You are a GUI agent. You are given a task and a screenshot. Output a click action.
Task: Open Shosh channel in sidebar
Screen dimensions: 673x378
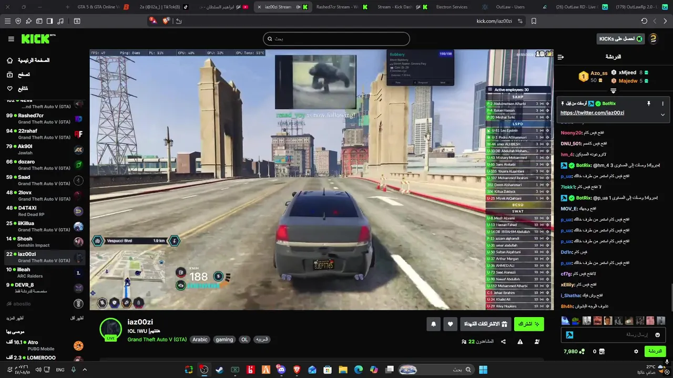(44, 241)
